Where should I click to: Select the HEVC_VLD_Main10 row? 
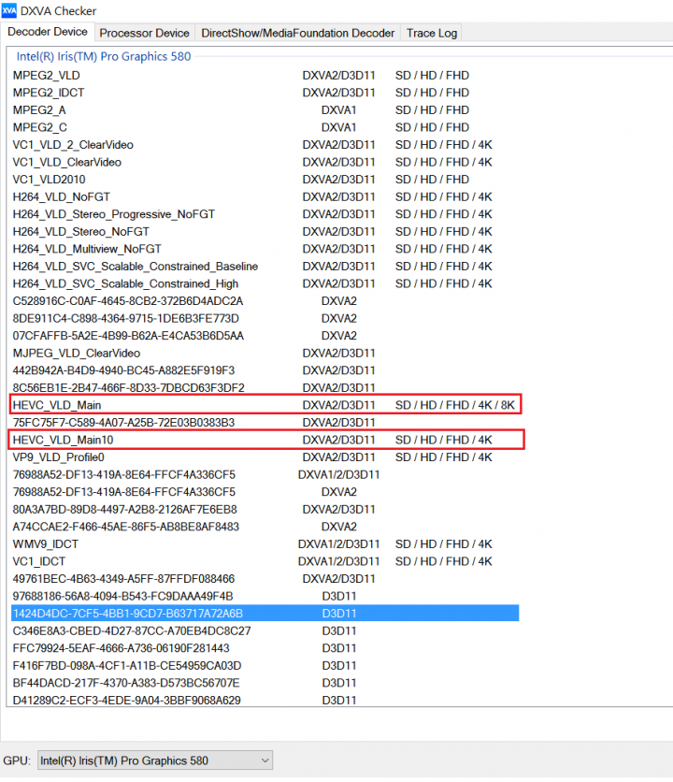[x=265, y=440]
